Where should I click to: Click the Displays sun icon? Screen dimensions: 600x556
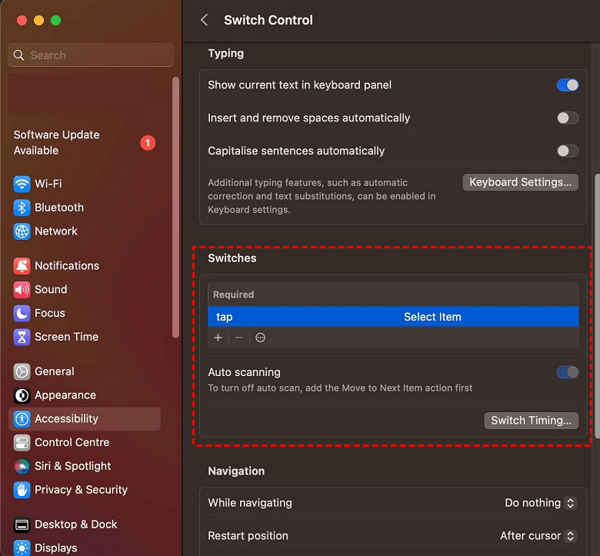tap(22, 548)
